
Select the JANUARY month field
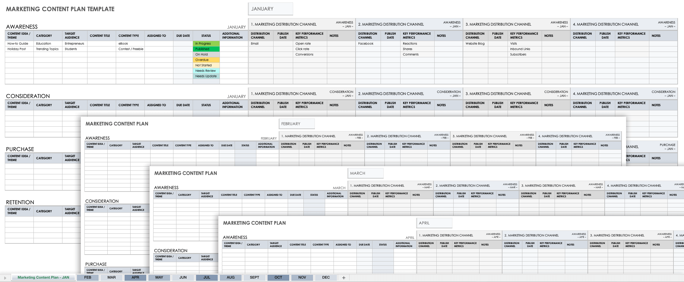(x=271, y=9)
